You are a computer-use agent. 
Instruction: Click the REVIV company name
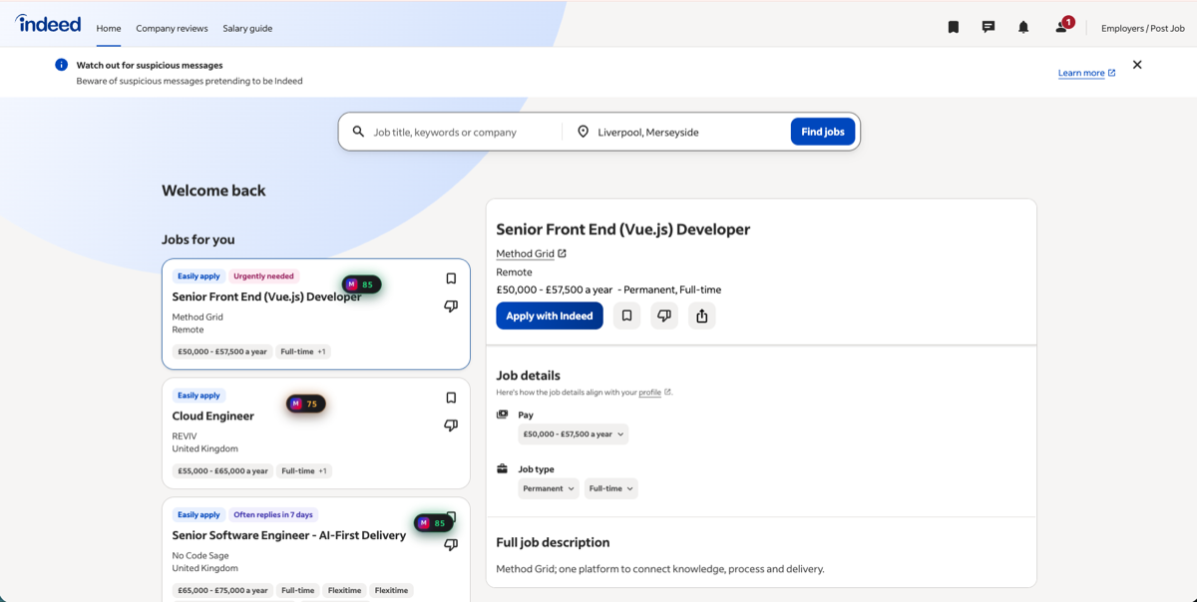point(185,437)
